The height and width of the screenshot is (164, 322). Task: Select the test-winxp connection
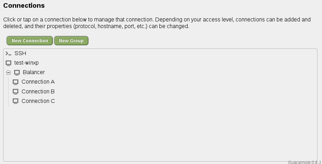26,63
